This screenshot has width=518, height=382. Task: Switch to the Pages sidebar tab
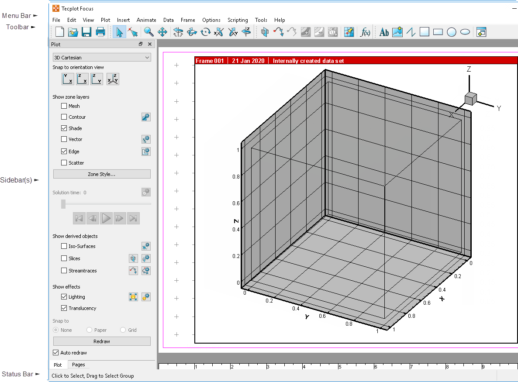78,365
